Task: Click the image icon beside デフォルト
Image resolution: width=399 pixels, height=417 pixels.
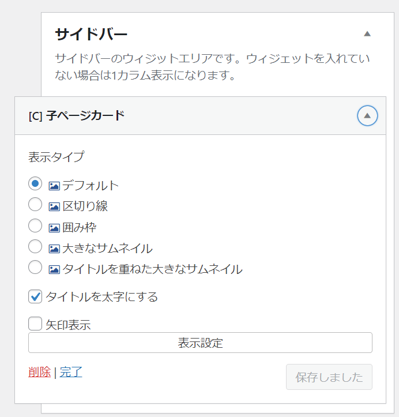Action: (x=54, y=186)
